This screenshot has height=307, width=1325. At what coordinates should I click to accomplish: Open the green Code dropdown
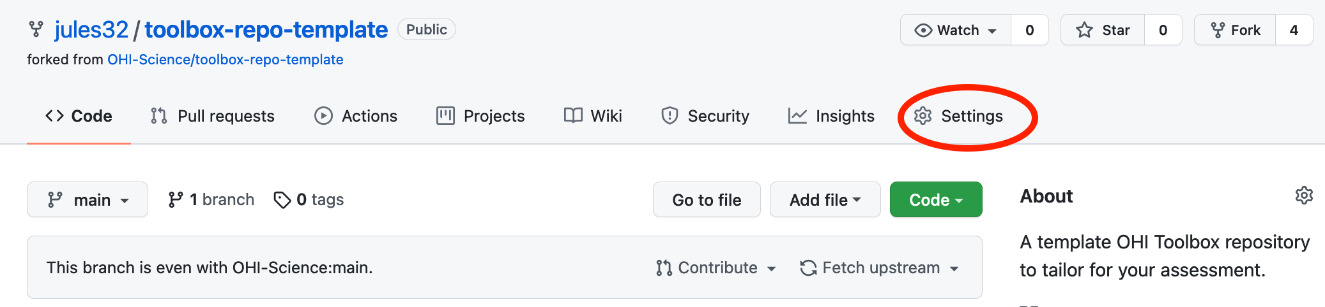(x=936, y=200)
